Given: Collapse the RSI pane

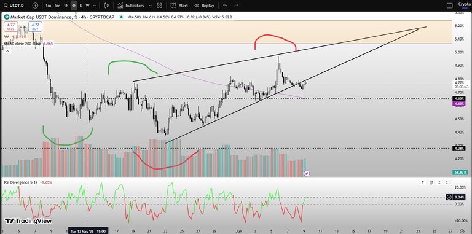Looking at the screenshot, I should (439, 182).
